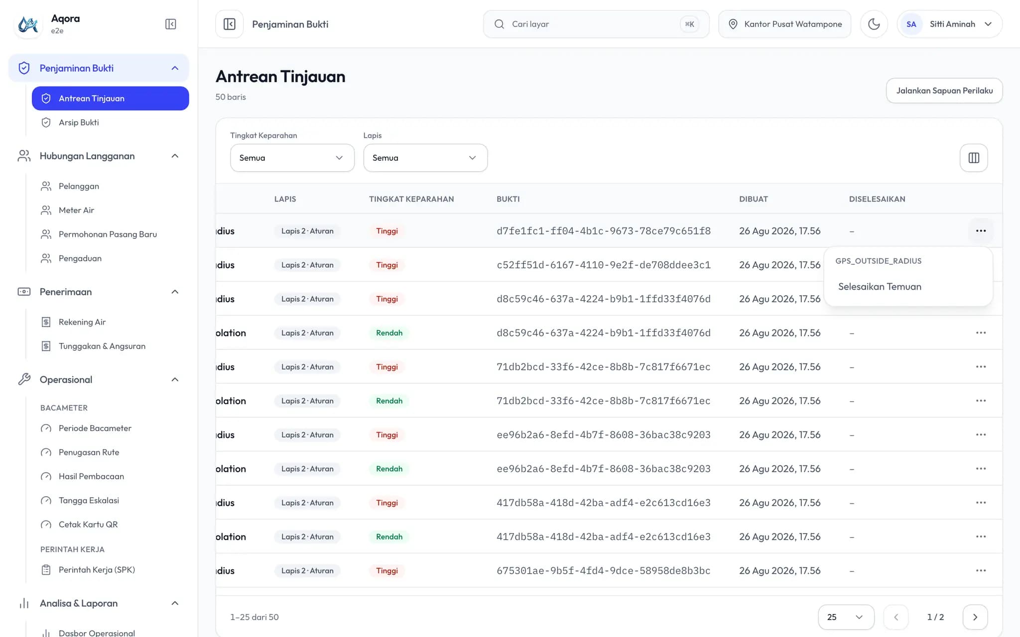Select Selesaikan Temuan from the popup menu
Viewport: 1020px width, 637px height.
(x=908, y=287)
